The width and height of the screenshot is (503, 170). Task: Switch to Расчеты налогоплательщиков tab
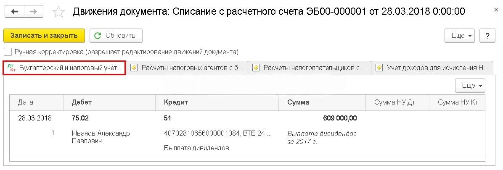click(309, 68)
